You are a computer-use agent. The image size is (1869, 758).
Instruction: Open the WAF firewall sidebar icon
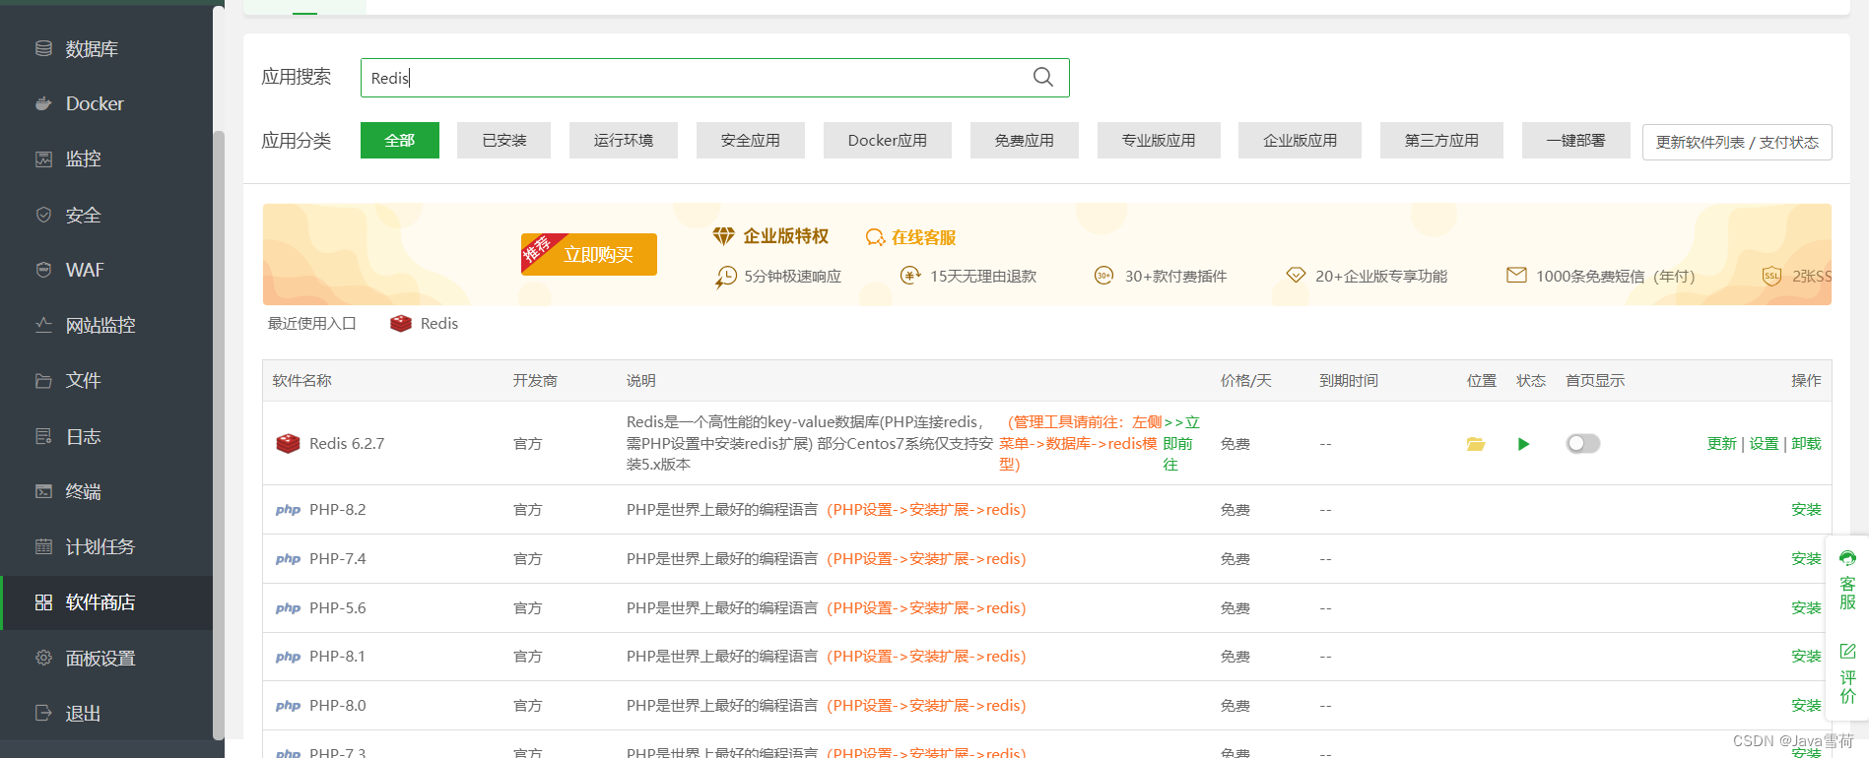[x=43, y=270]
